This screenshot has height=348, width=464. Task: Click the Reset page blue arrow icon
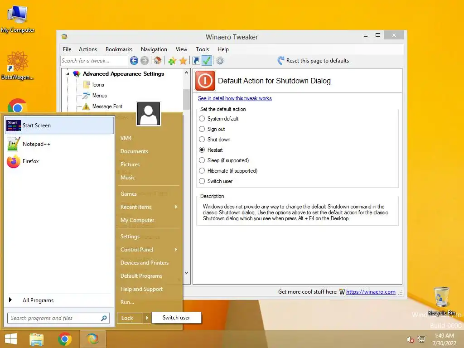[281, 60]
